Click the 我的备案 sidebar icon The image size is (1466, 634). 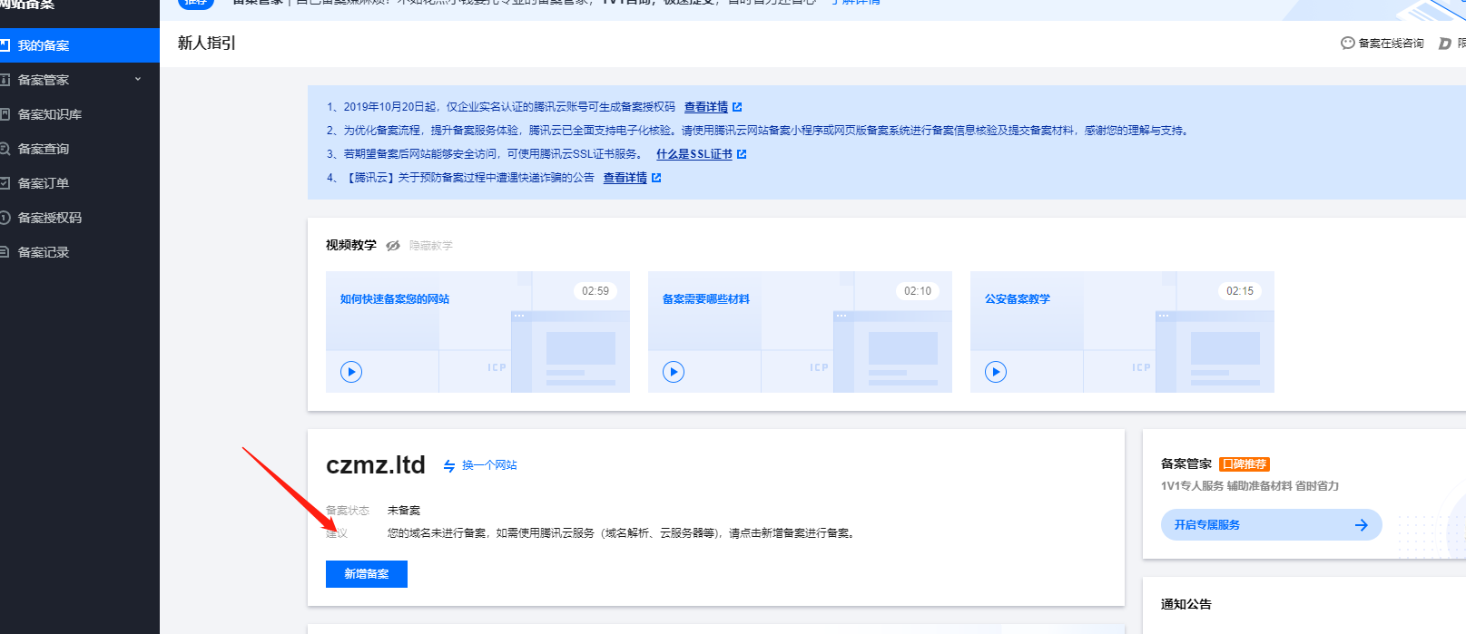[x=5, y=45]
